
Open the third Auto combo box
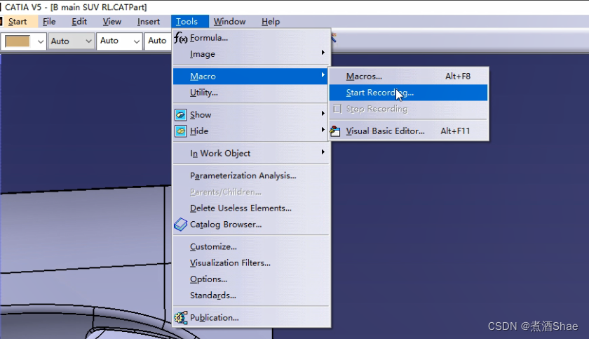click(158, 41)
